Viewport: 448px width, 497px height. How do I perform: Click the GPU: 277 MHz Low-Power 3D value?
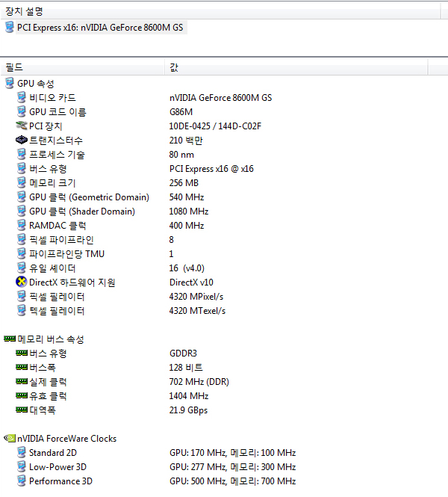click(232, 467)
